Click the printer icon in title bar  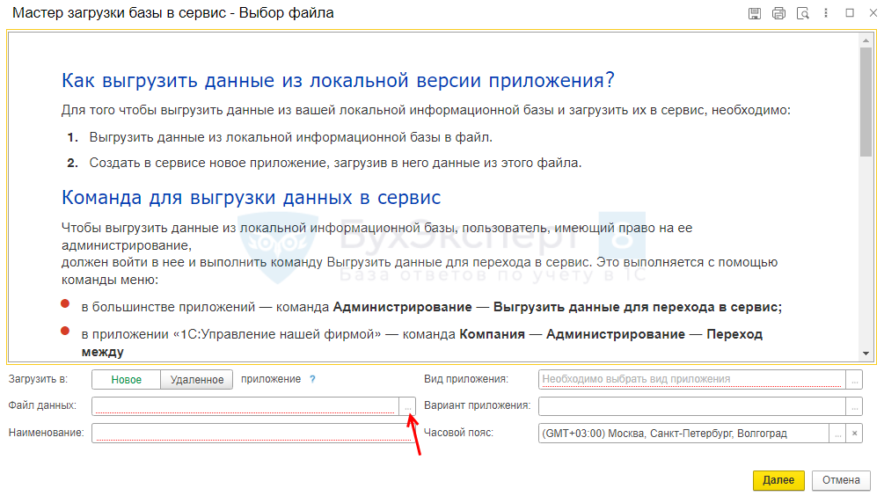pos(778,13)
